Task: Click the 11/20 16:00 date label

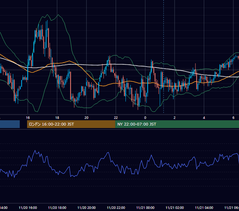Action: [28, 207]
